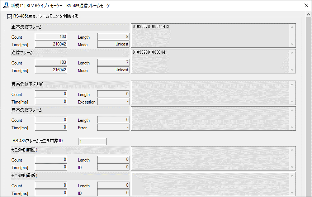Click scroll down arrow in 送信フレーム data box
Image resolution: width=312 pixels, height=197 pixels.
coord(292,70)
